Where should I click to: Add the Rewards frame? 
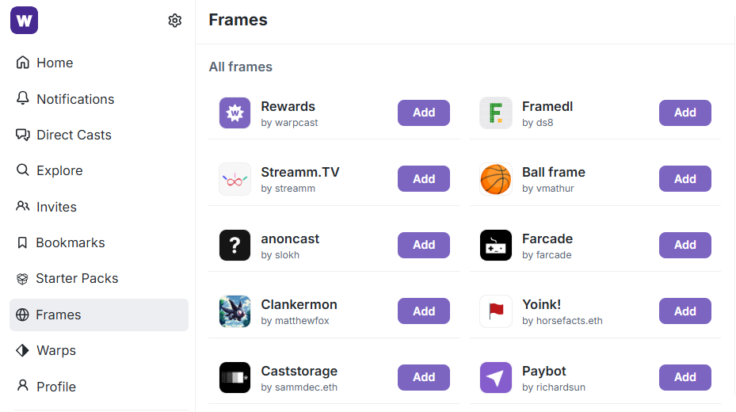(423, 113)
